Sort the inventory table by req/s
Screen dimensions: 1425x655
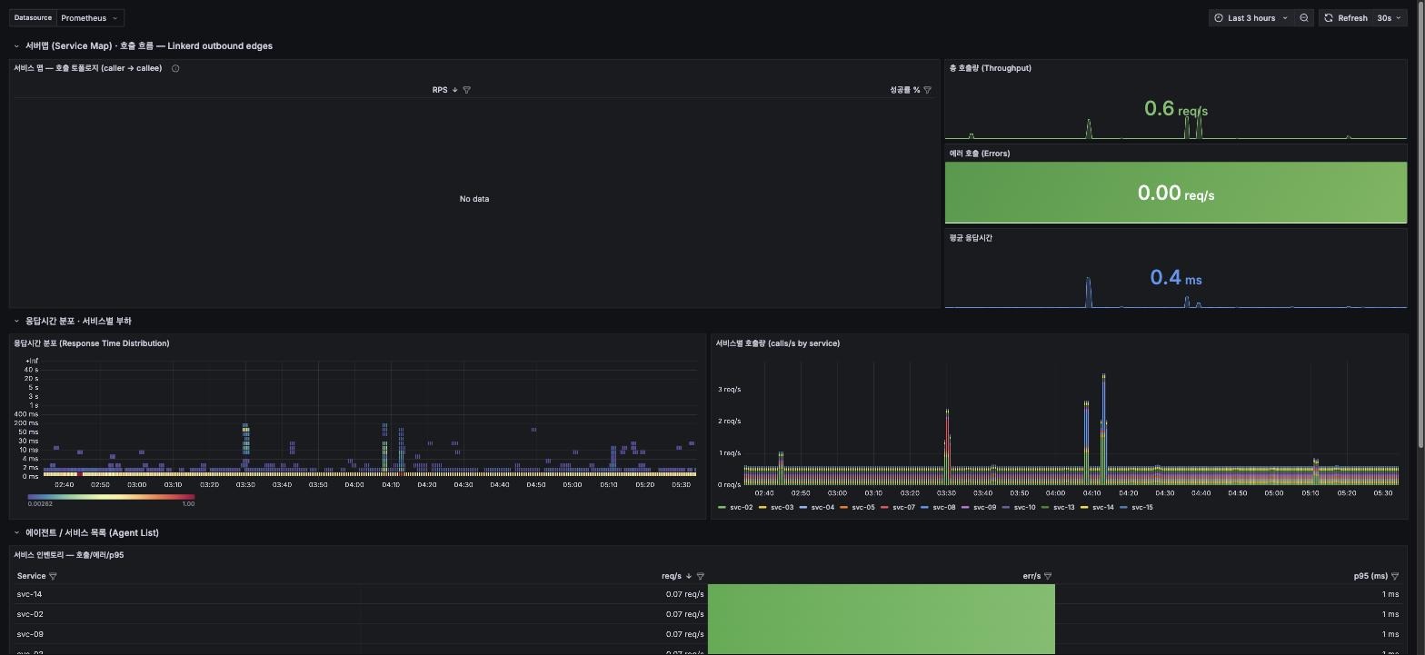point(672,576)
